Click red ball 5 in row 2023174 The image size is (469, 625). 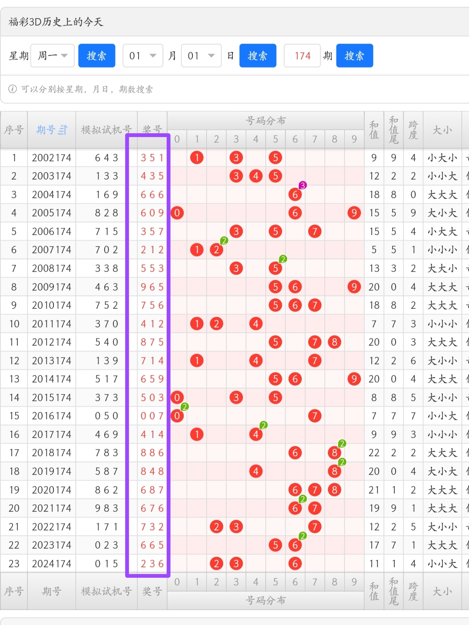(275, 545)
